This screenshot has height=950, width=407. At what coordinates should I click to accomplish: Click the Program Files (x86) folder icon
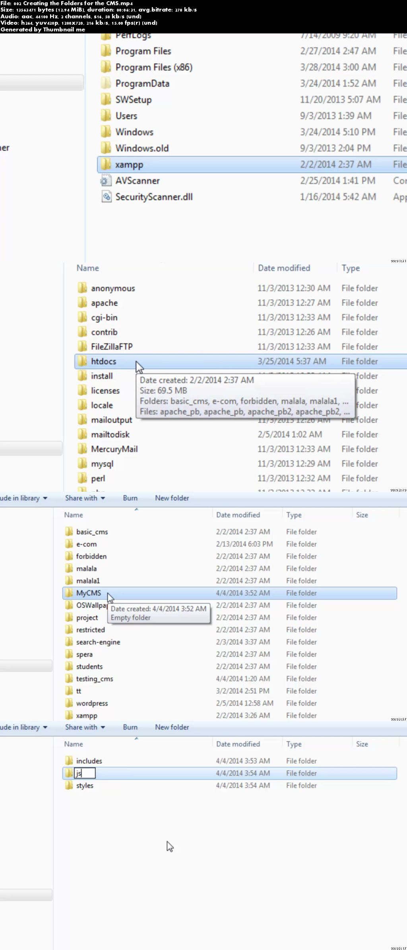[106, 67]
